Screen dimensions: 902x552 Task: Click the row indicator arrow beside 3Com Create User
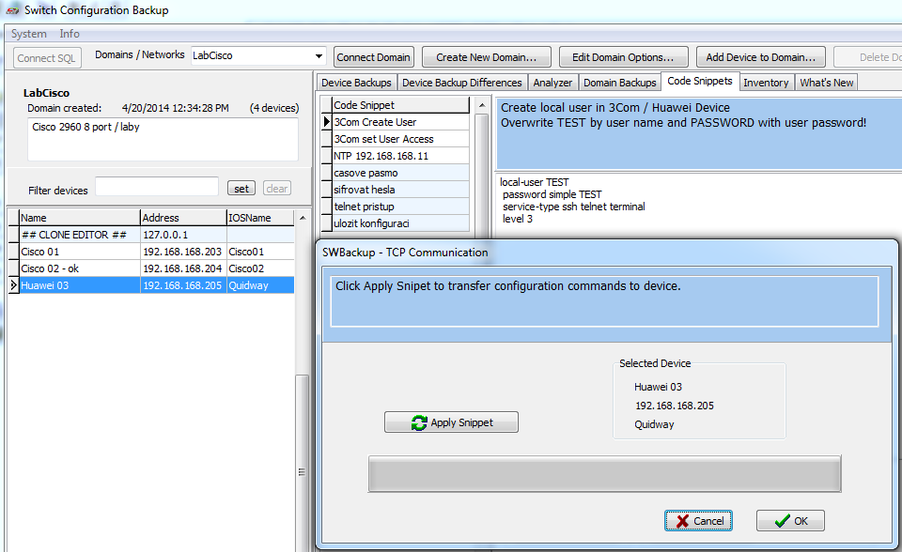point(327,122)
